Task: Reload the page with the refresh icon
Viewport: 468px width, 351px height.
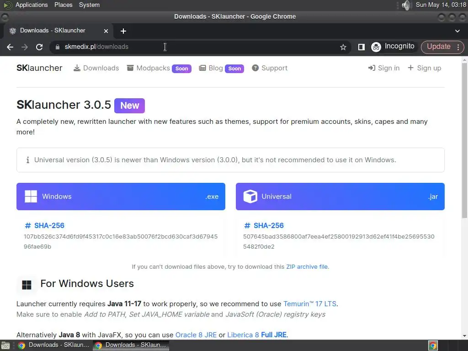Action: tap(39, 47)
